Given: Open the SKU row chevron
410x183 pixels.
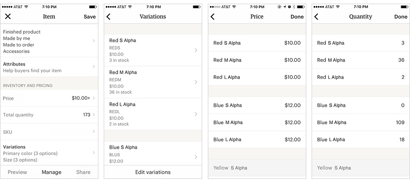Looking at the screenshot, I should (x=93, y=131).
